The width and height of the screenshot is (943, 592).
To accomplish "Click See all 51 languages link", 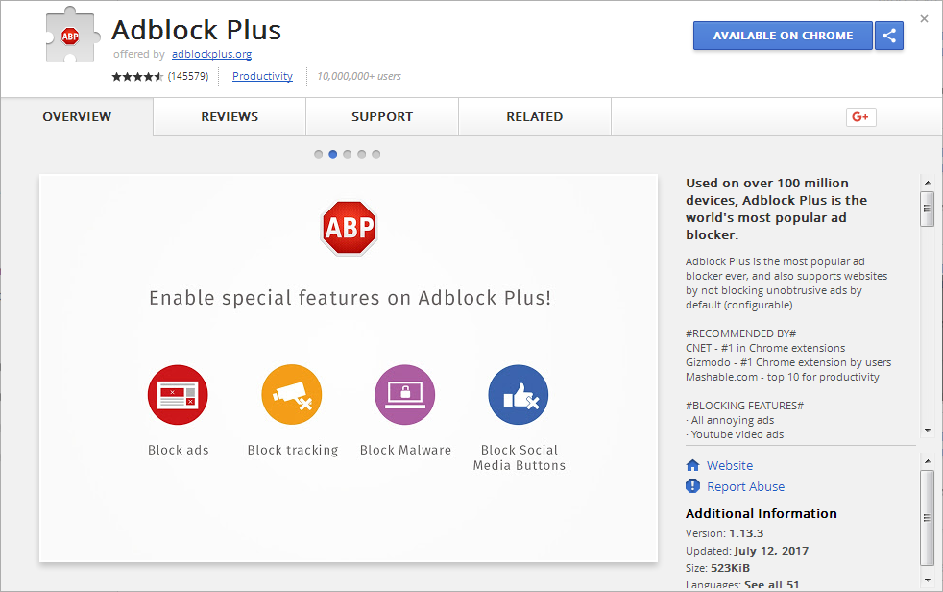I will tap(772, 584).
